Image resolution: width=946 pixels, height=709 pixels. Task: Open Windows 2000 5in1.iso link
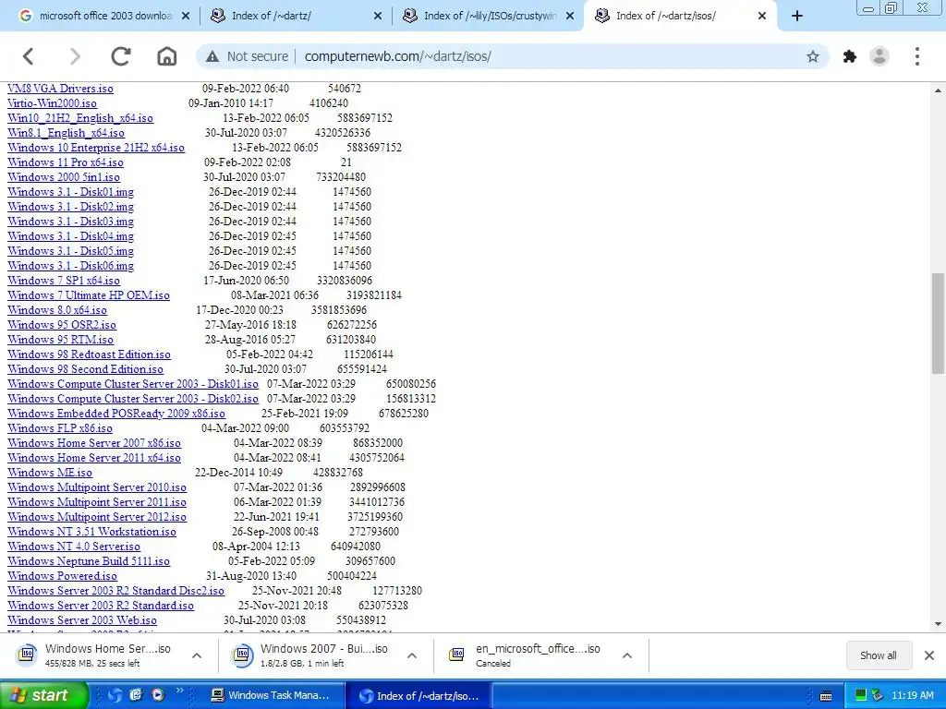coord(64,177)
